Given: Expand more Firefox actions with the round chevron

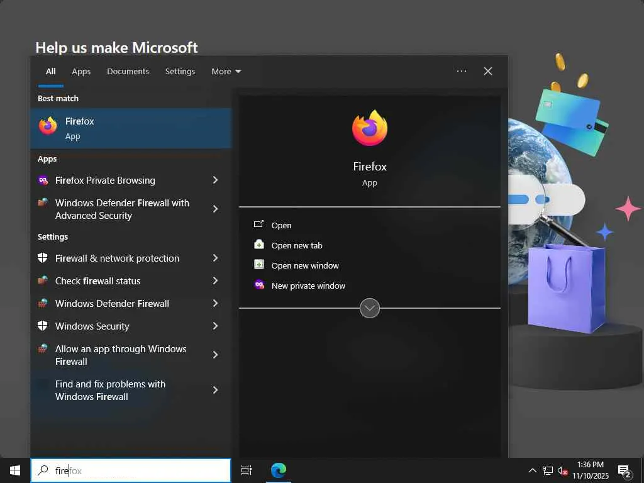Looking at the screenshot, I should [370, 308].
